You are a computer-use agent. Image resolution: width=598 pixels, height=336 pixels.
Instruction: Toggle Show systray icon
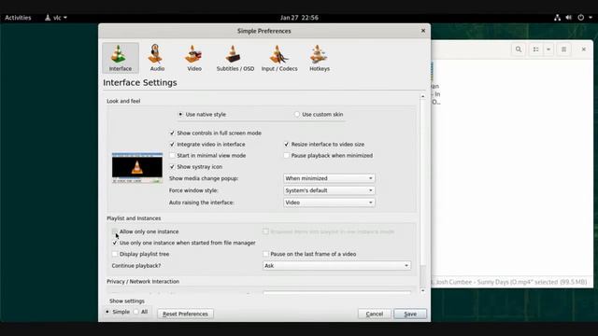[x=195, y=167]
